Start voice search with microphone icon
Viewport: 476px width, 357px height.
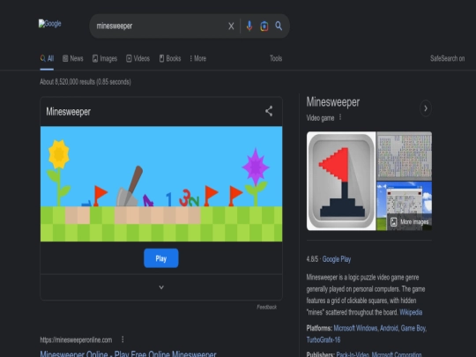click(x=249, y=26)
